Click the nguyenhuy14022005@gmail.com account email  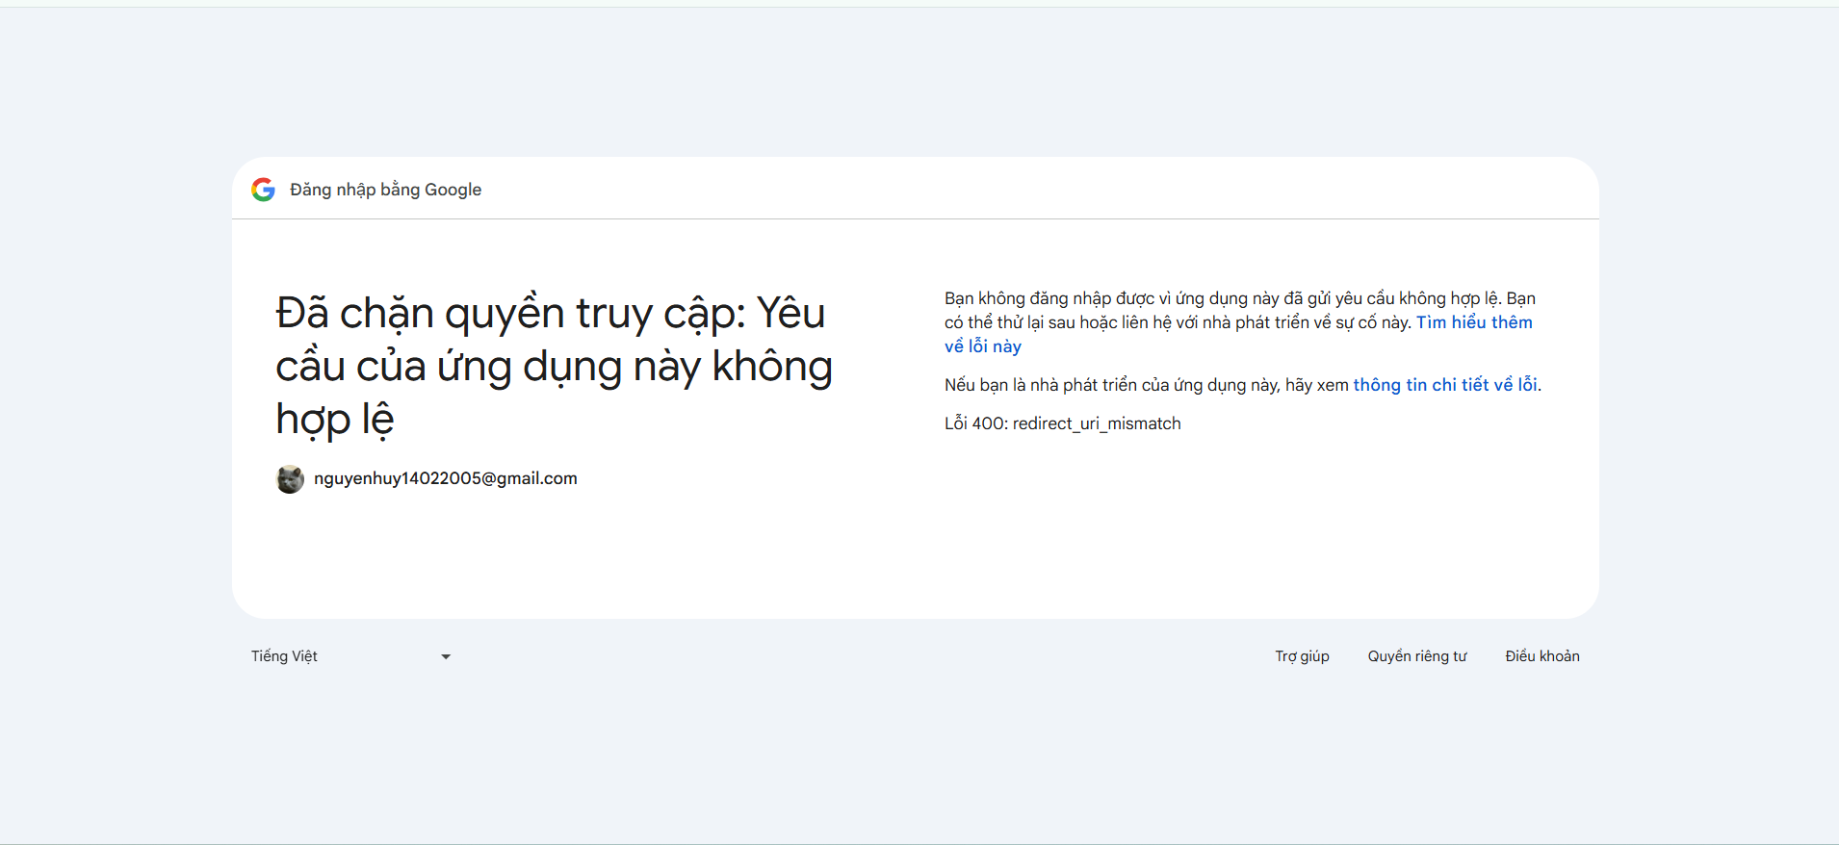tap(445, 478)
